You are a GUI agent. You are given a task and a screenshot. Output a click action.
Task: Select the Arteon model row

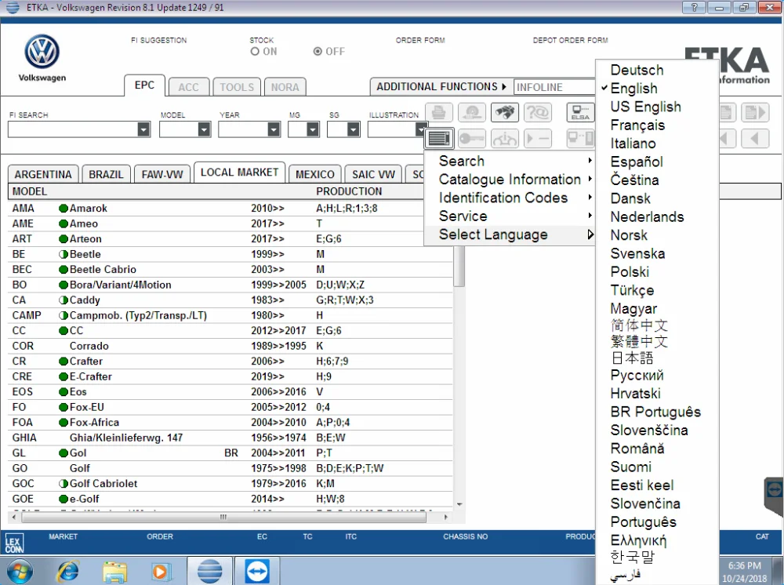[x=230, y=239]
